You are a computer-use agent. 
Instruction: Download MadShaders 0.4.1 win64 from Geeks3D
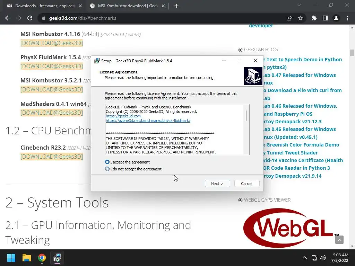(52, 113)
